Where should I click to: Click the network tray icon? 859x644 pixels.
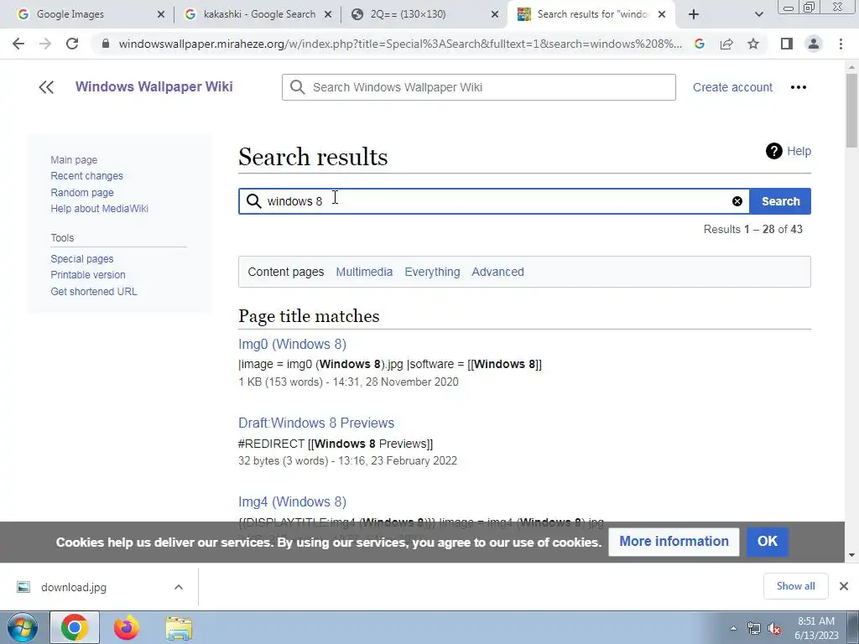[x=754, y=628]
